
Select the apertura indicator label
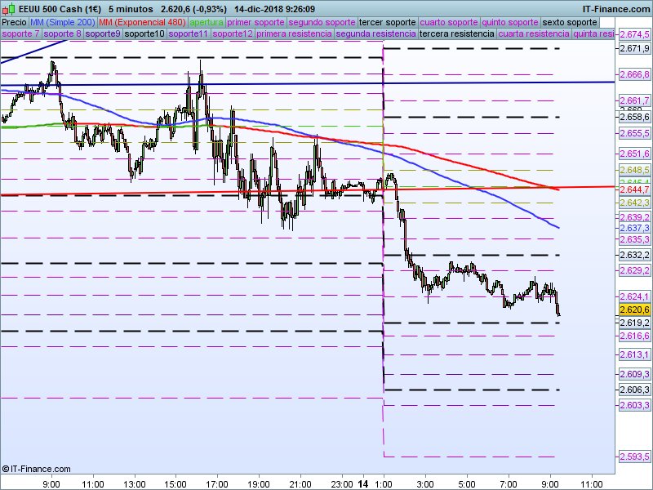[x=207, y=23]
